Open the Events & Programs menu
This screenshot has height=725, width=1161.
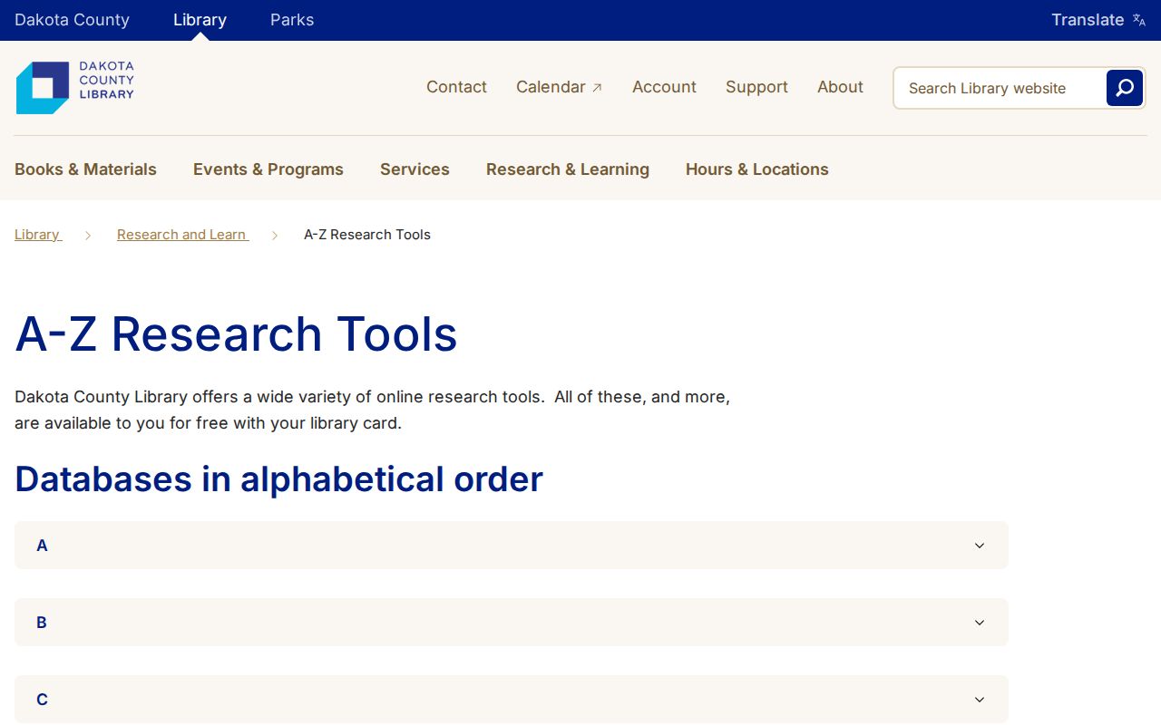[x=268, y=169]
